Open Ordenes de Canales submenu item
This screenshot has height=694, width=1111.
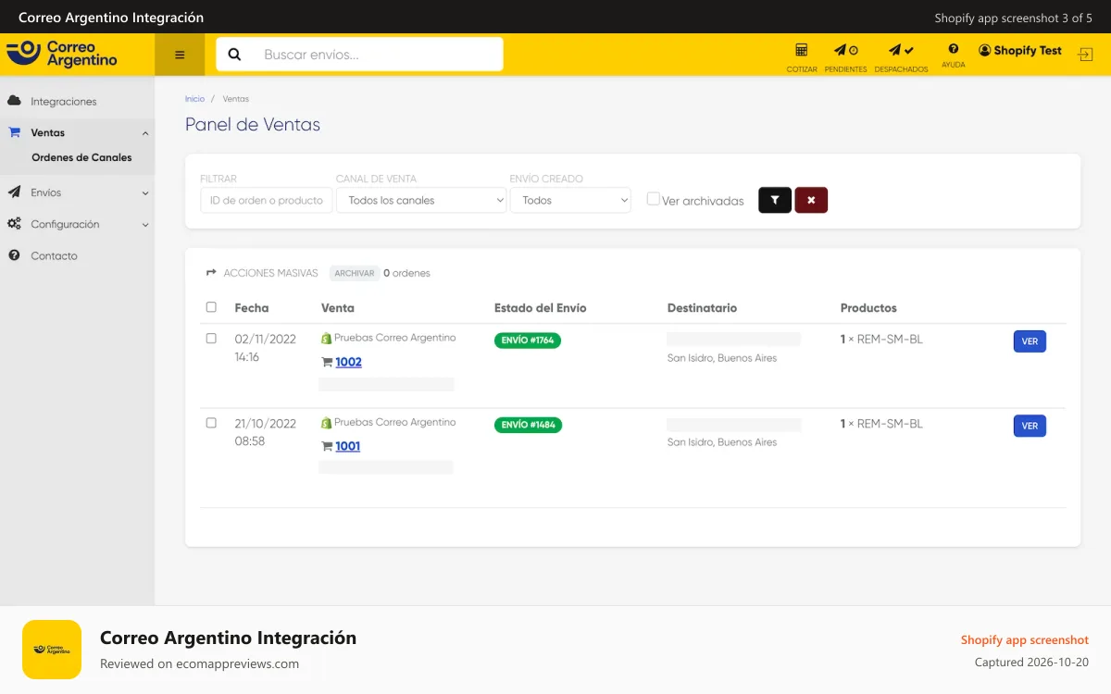tap(81, 157)
